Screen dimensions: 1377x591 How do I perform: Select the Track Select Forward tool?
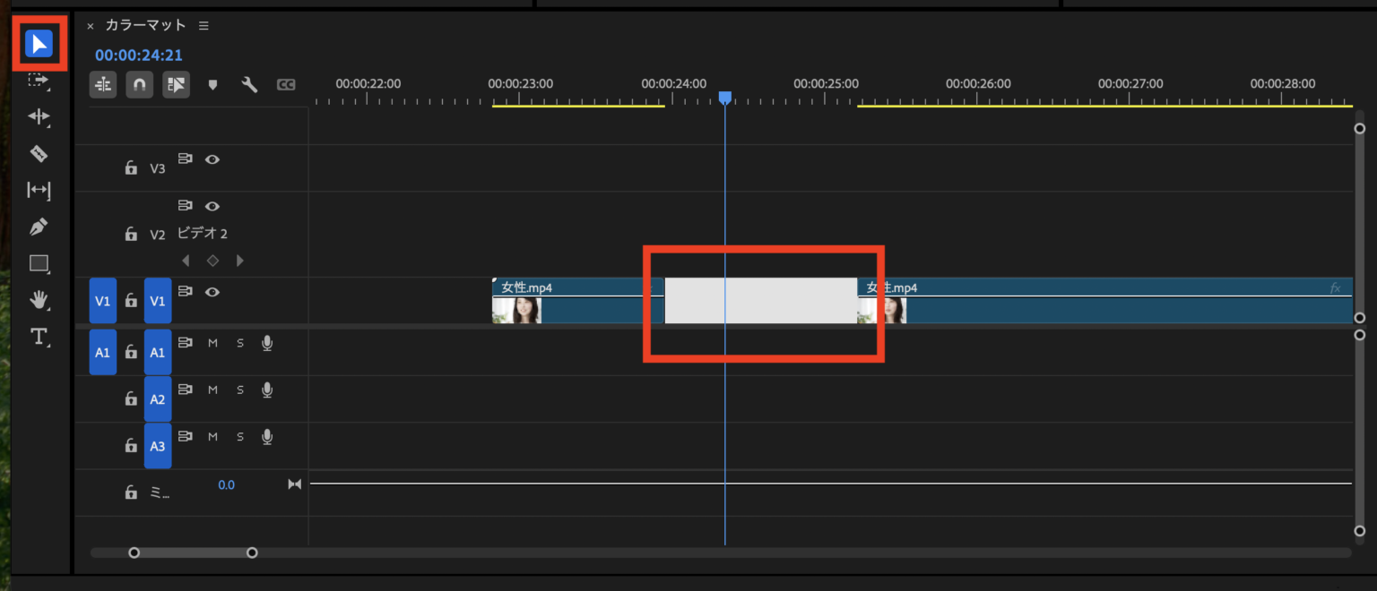coord(39,81)
